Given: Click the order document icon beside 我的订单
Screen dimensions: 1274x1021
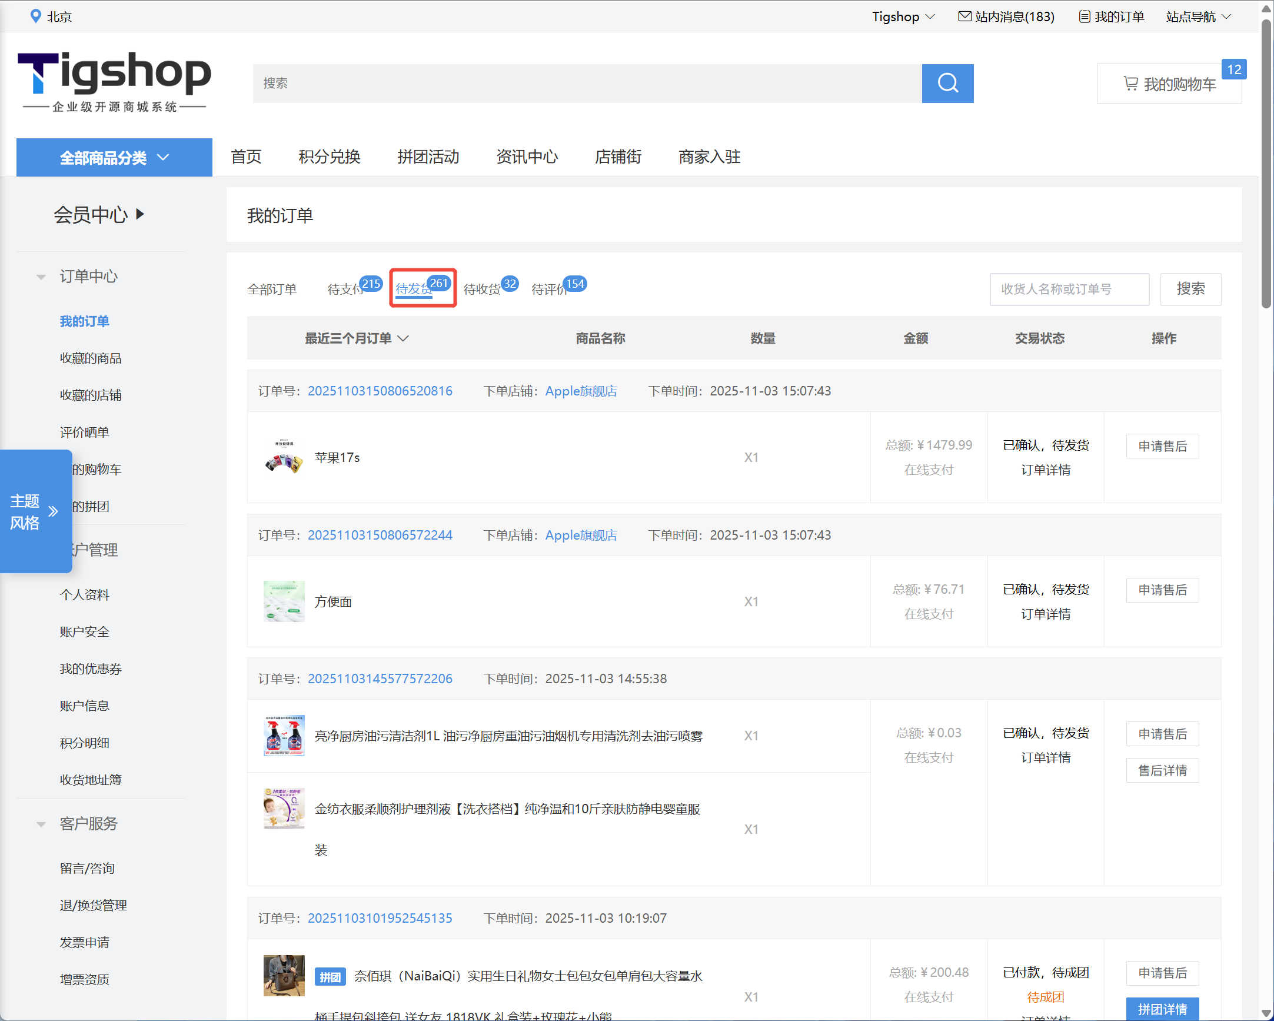Looking at the screenshot, I should pos(1084,16).
